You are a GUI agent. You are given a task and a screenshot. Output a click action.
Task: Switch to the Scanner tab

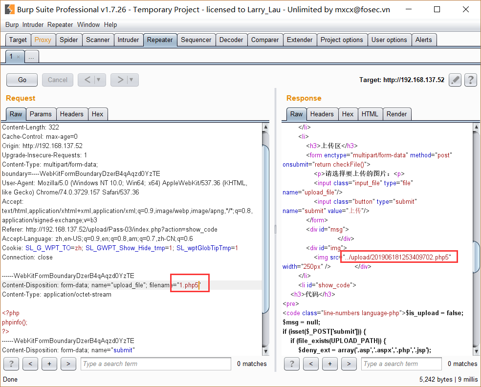pos(98,40)
